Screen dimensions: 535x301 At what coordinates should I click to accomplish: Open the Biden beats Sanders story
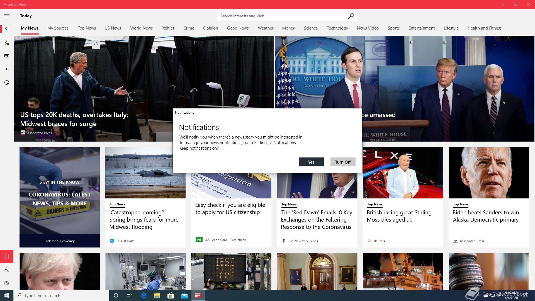point(486,216)
